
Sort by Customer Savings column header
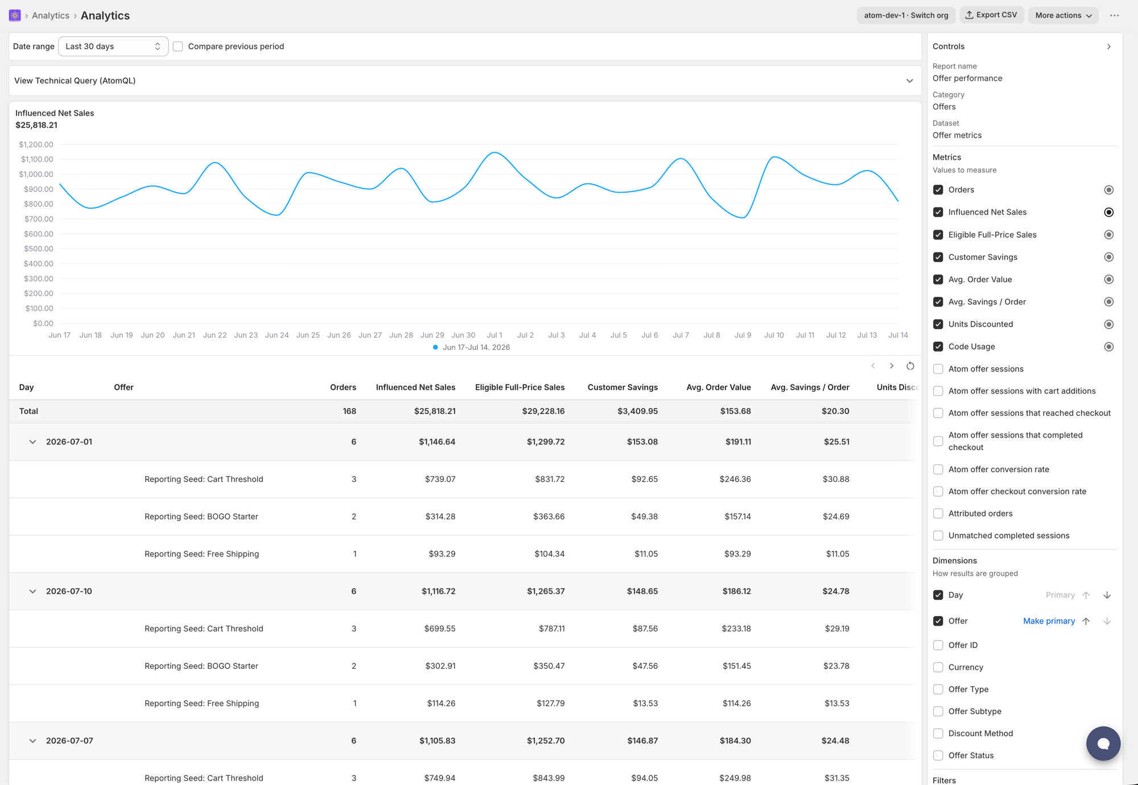622,387
